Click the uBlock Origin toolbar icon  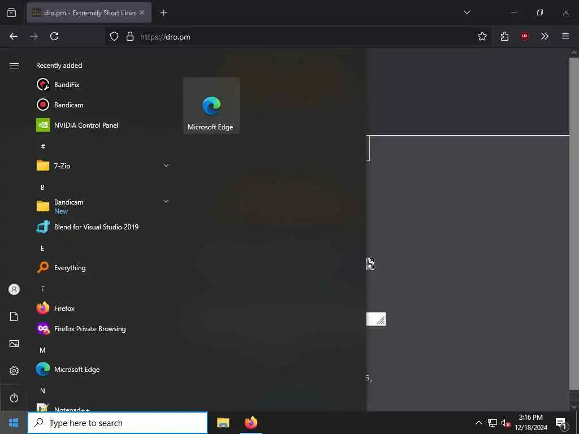click(x=524, y=36)
